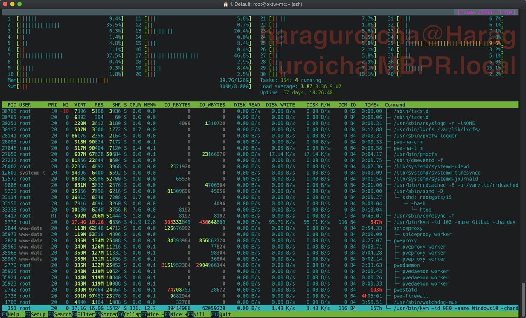Sort by the OOM column header
The width and height of the screenshot is (526, 318).
(x=343, y=105)
